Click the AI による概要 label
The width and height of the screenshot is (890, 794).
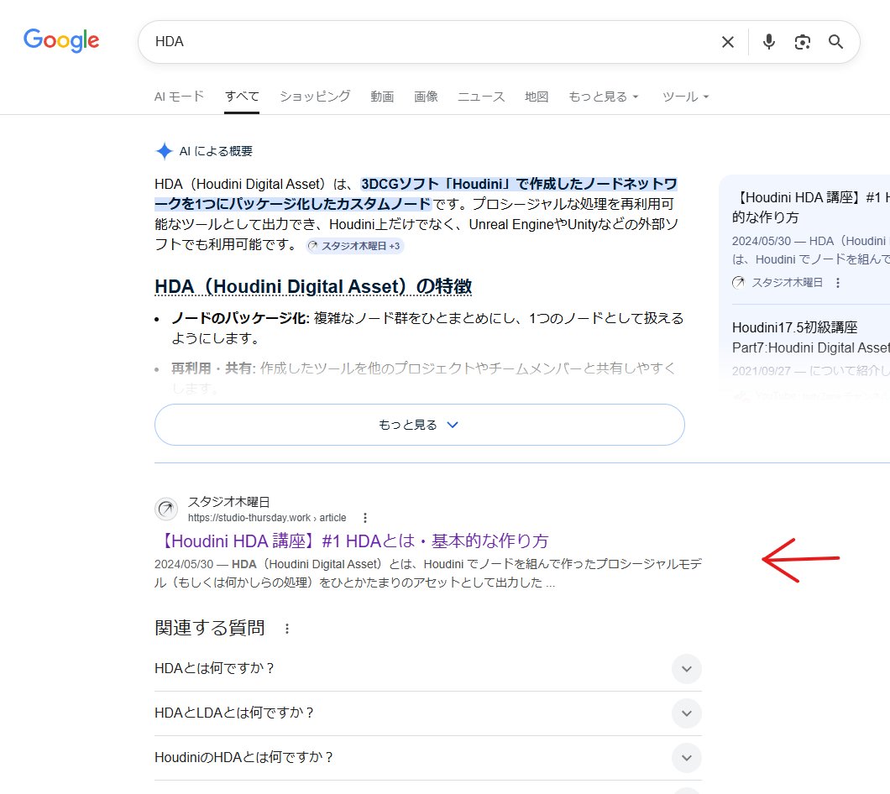coord(216,151)
